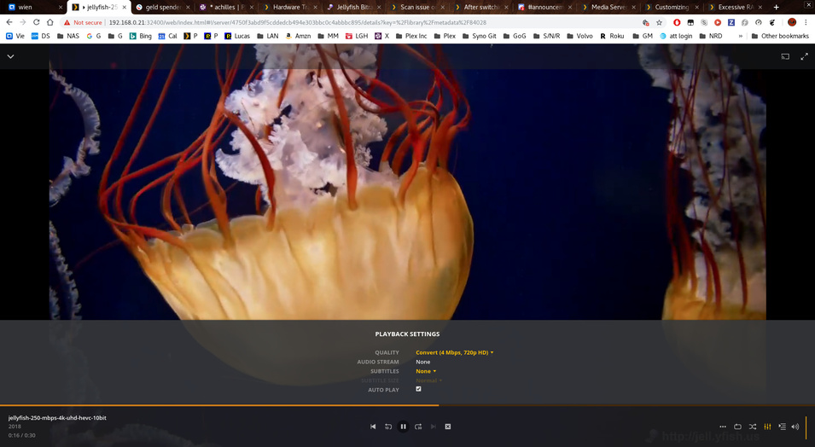
Task: Open a new browser tab
Action: pyautogui.click(x=776, y=8)
